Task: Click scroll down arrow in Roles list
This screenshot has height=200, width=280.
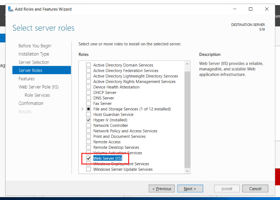Action: pyautogui.click(x=187, y=171)
